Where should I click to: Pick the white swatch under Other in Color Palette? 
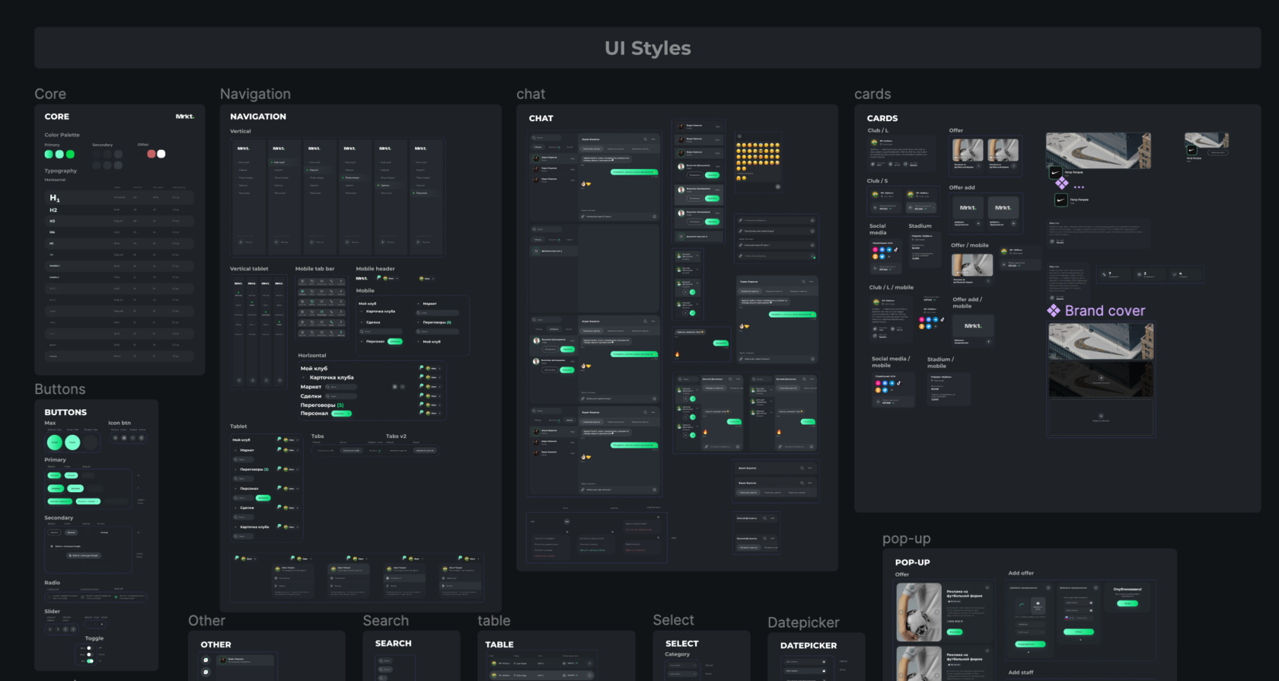pyautogui.click(x=161, y=154)
